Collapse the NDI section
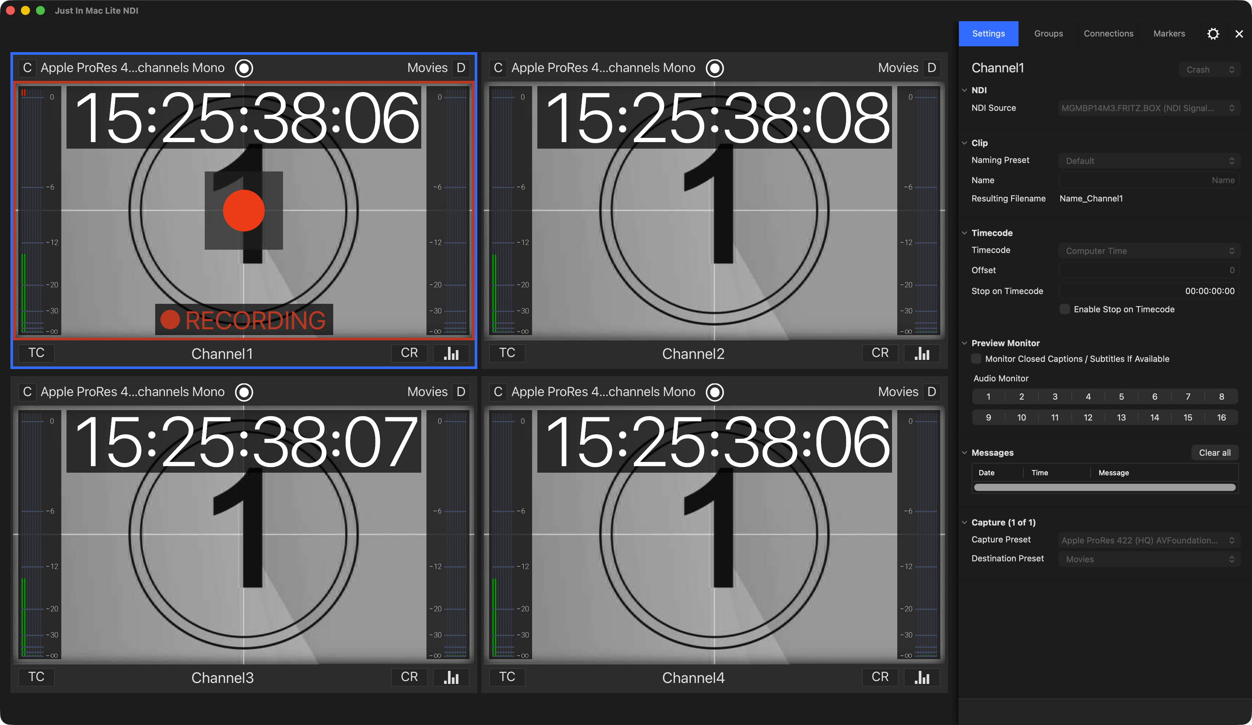 click(964, 90)
